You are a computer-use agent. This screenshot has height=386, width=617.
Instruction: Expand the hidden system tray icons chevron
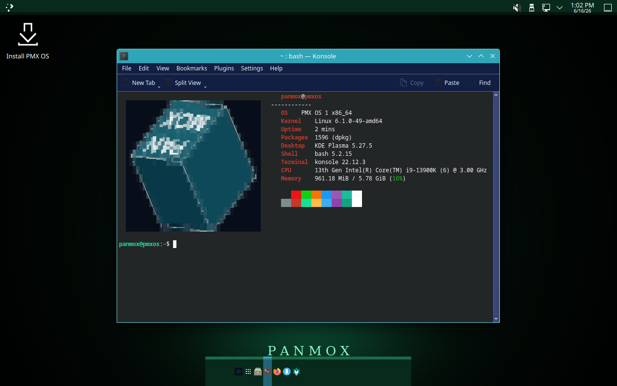click(560, 8)
